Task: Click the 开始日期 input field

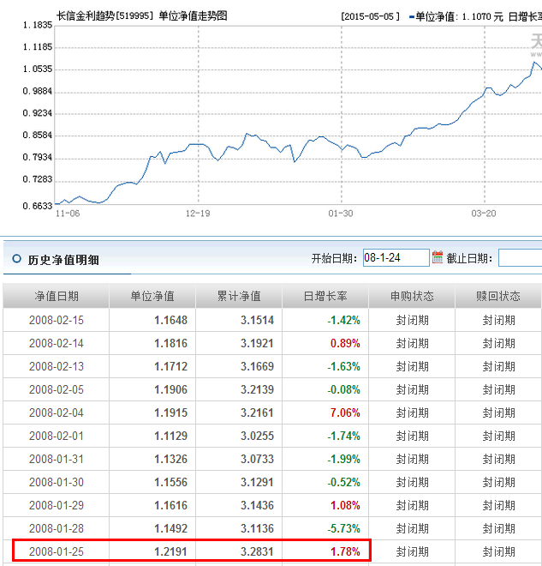Action: click(x=396, y=257)
